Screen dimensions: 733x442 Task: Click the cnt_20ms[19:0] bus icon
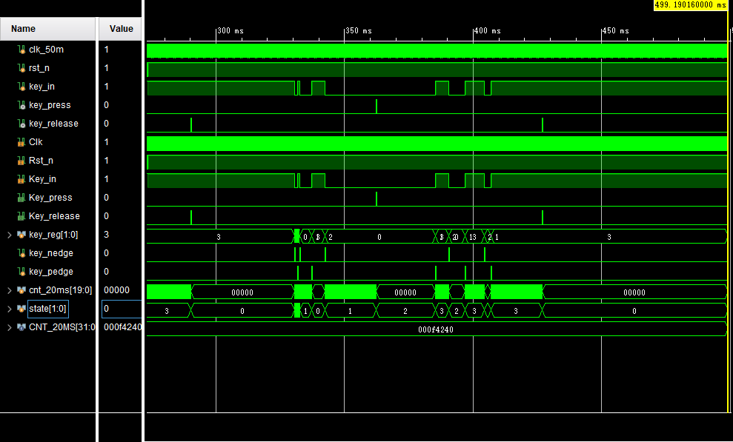[21, 289]
